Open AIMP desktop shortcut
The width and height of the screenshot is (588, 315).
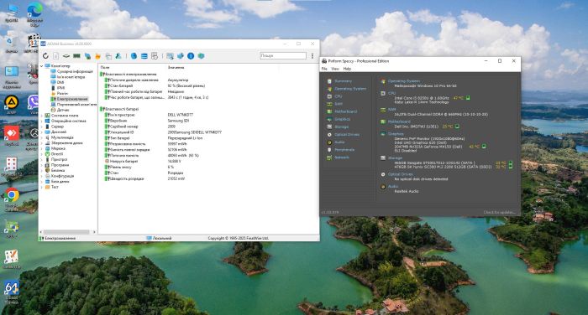(x=12, y=105)
